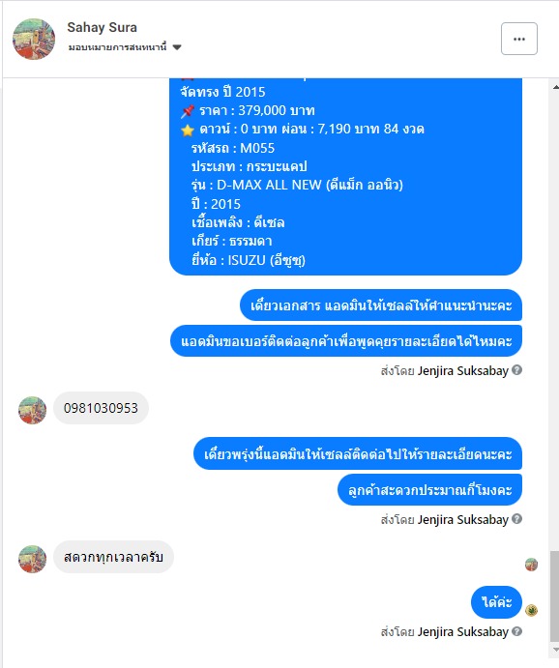
Task: Click the first Jenjira Suksabay sender name
Action: tap(462, 370)
